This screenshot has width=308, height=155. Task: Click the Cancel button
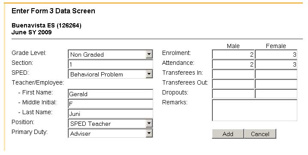coord(260,134)
